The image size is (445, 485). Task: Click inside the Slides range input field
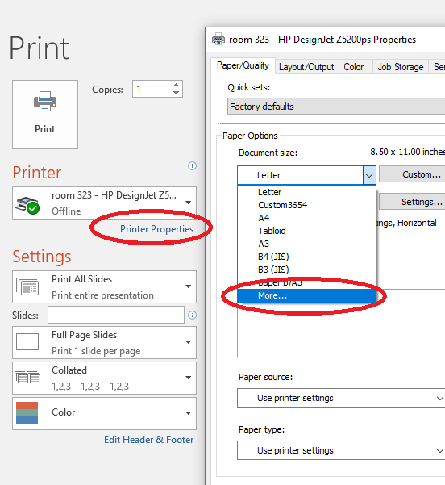(x=116, y=315)
